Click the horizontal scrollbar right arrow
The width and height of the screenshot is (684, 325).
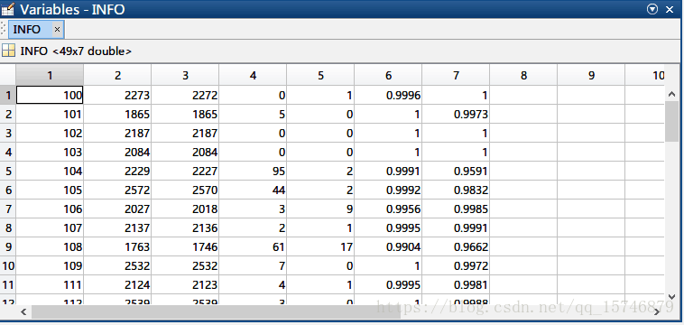657,311
